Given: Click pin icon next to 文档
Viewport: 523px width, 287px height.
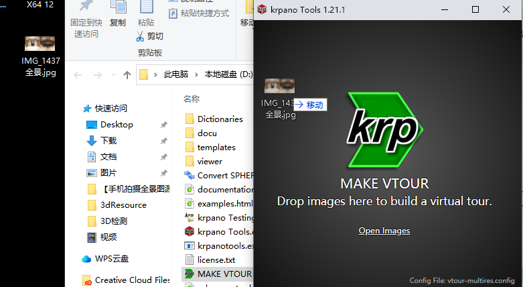Looking at the screenshot, I should tap(164, 157).
